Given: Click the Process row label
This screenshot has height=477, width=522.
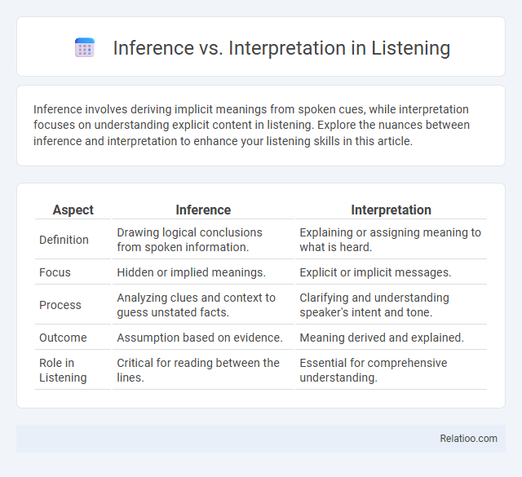Looking at the screenshot, I should coord(60,305).
